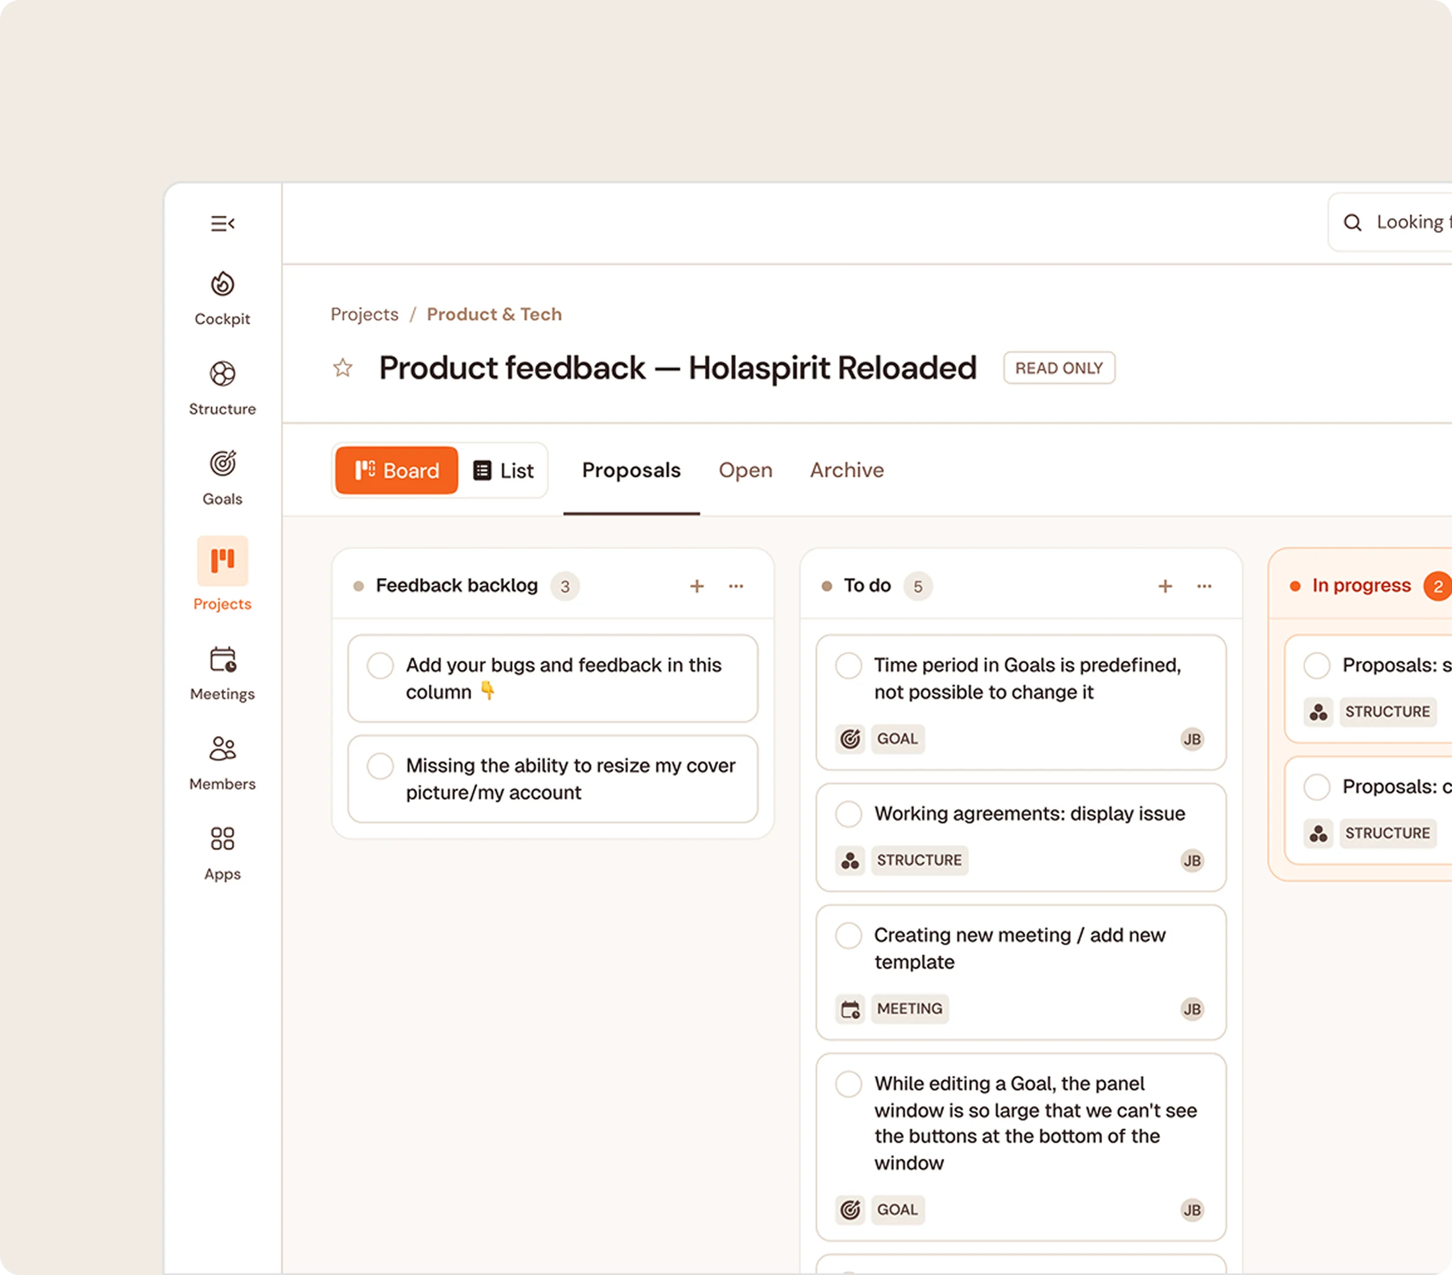Check off 'While editing a Goal' card
Viewport: 1452px width, 1275px height.
click(x=848, y=1084)
